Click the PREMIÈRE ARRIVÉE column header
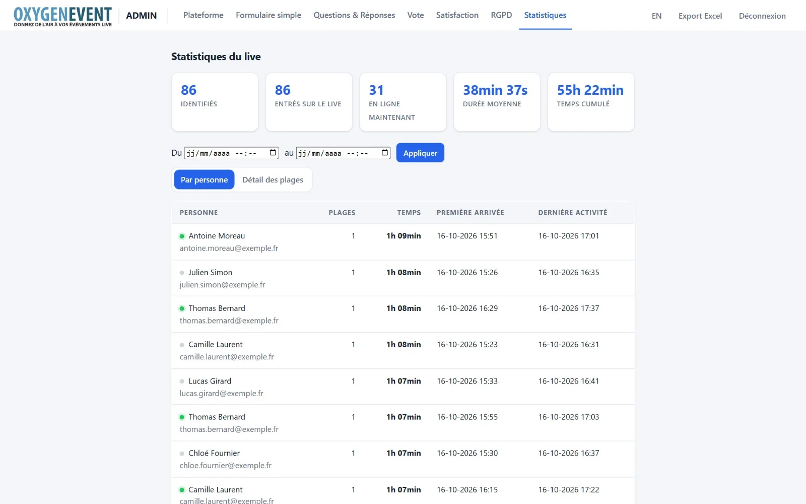Viewport: 806px width, 504px height. click(471, 213)
